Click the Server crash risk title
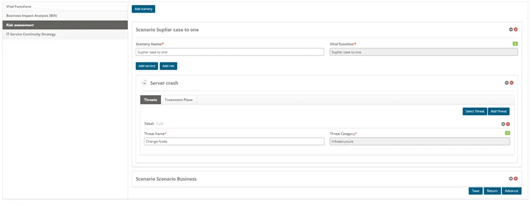This screenshot has width=531, height=206. [164, 83]
